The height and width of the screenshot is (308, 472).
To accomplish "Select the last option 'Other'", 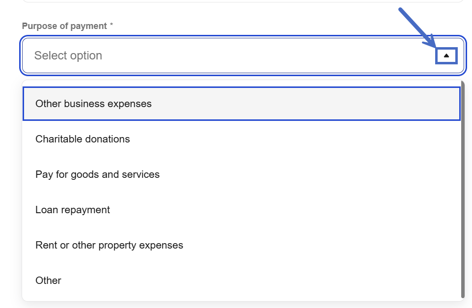I will (48, 280).
